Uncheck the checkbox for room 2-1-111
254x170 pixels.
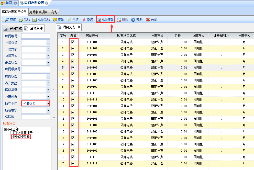[x=73, y=163]
